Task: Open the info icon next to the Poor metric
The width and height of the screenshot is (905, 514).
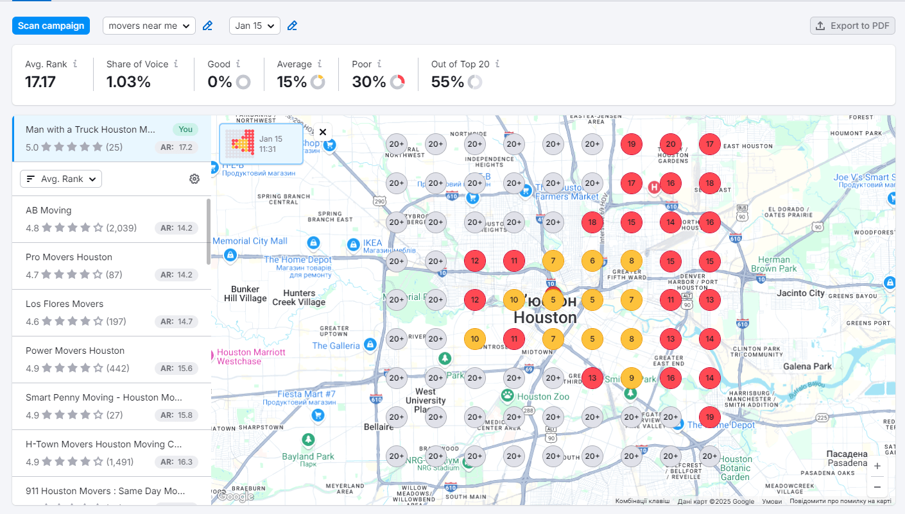Action: 379,64
